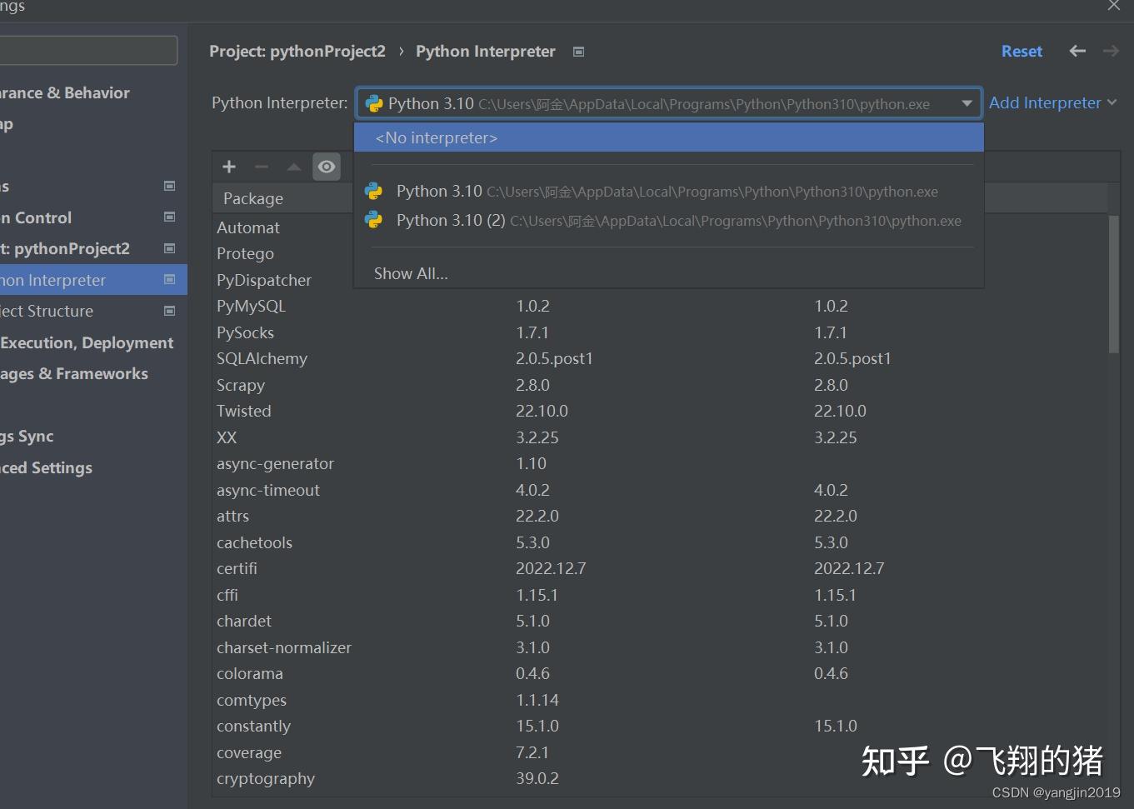1134x809 pixels.
Task: Click the icon beside the selected Python Interpreter sidebar item
Action: (x=169, y=280)
